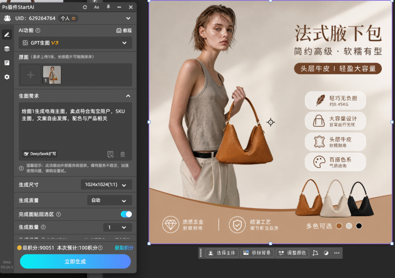Select the uploaded source image thumbnail

click(x=52, y=75)
